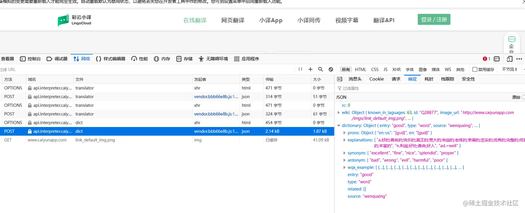The image size is (525, 213).
Task: Filter requests by XHR type
Action: (397, 69)
